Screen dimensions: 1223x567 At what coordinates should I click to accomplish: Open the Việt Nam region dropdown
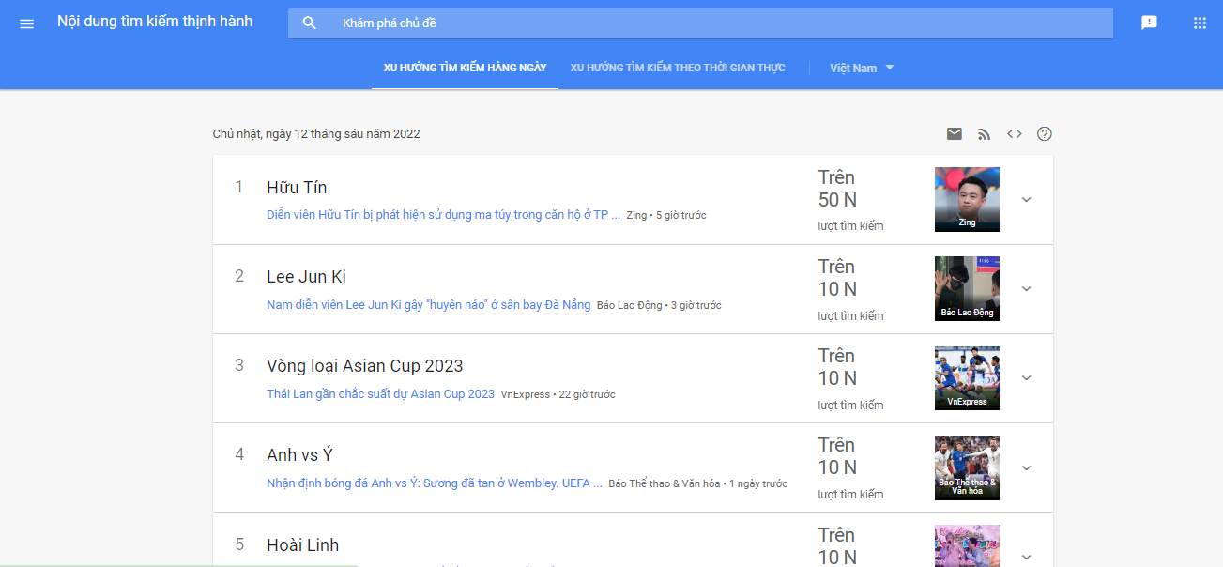point(860,67)
